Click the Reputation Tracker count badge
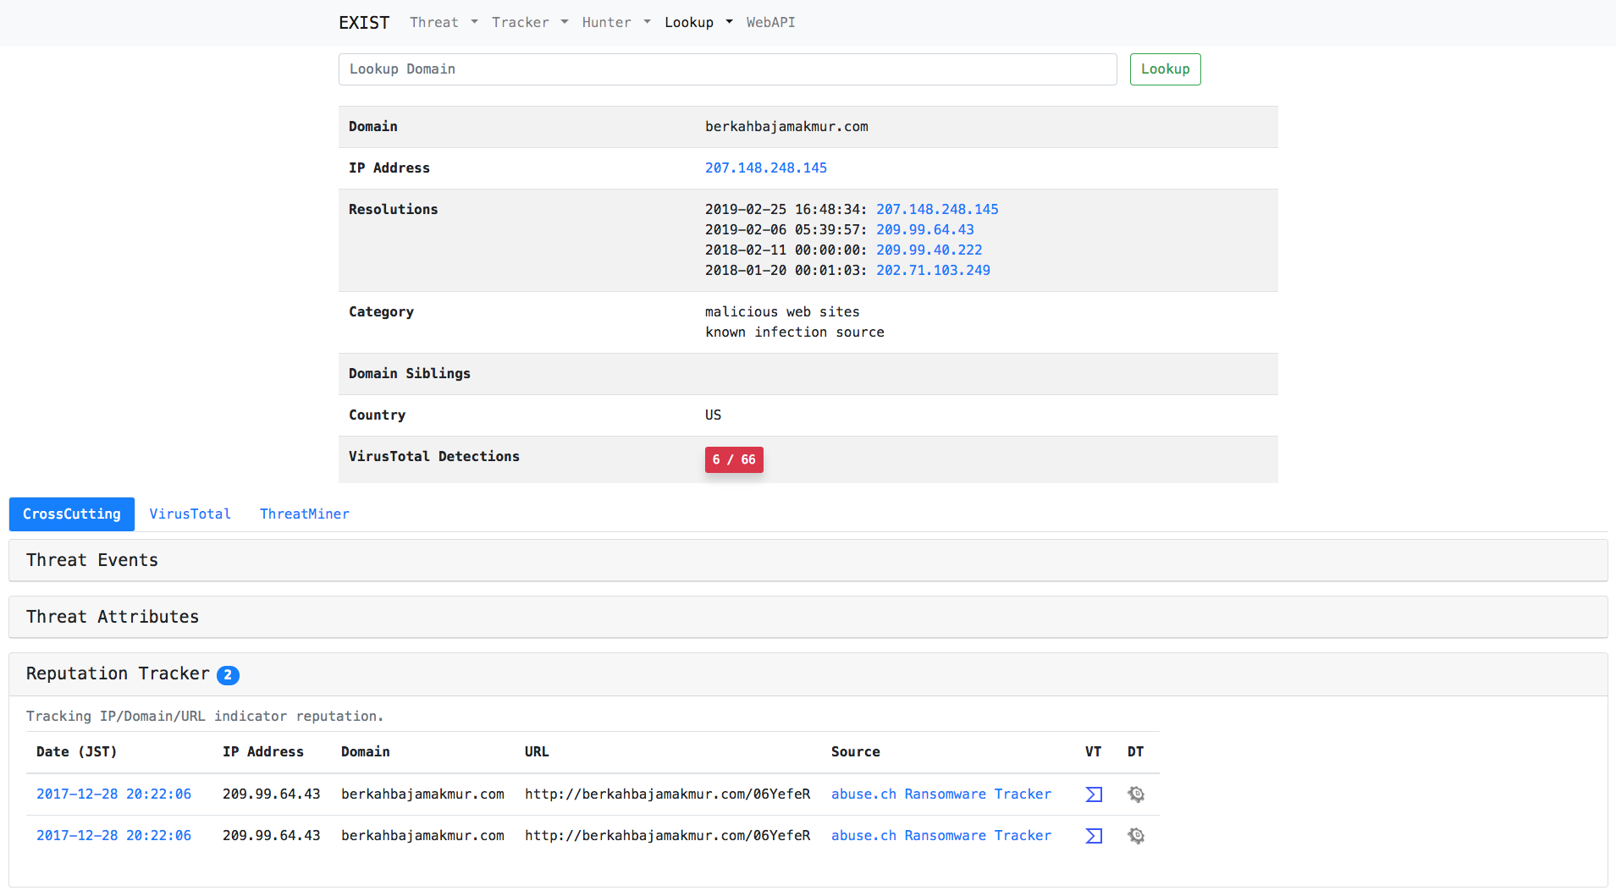 [228, 675]
